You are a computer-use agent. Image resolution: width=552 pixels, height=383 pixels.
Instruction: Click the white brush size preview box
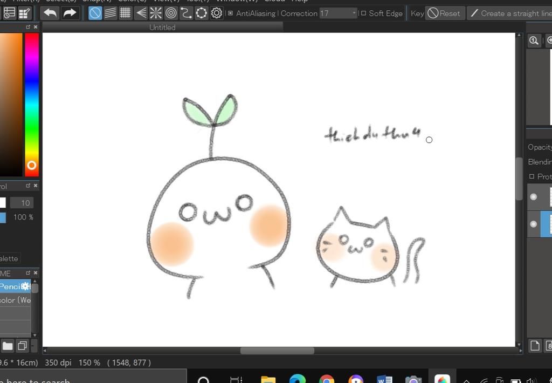(3, 203)
